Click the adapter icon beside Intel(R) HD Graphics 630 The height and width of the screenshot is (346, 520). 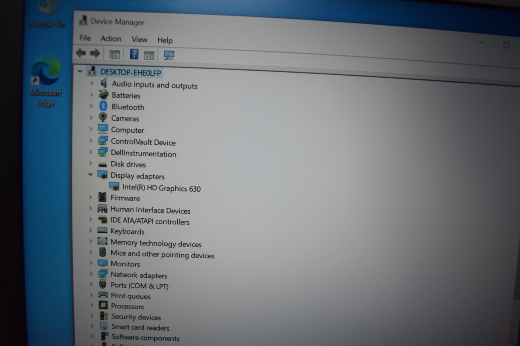click(114, 187)
